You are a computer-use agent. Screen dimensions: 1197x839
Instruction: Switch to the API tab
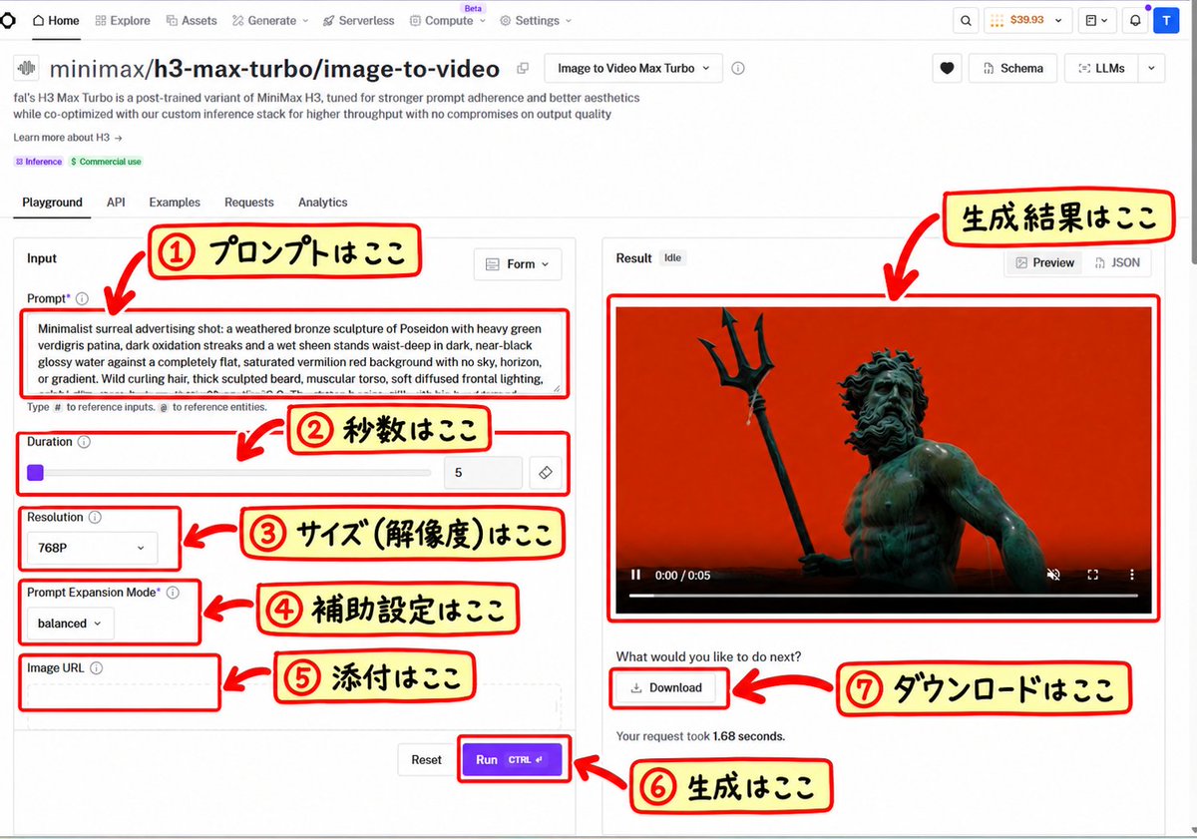click(x=116, y=202)
